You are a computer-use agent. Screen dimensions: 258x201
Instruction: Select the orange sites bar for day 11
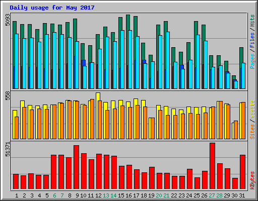[x=92, y=119]
